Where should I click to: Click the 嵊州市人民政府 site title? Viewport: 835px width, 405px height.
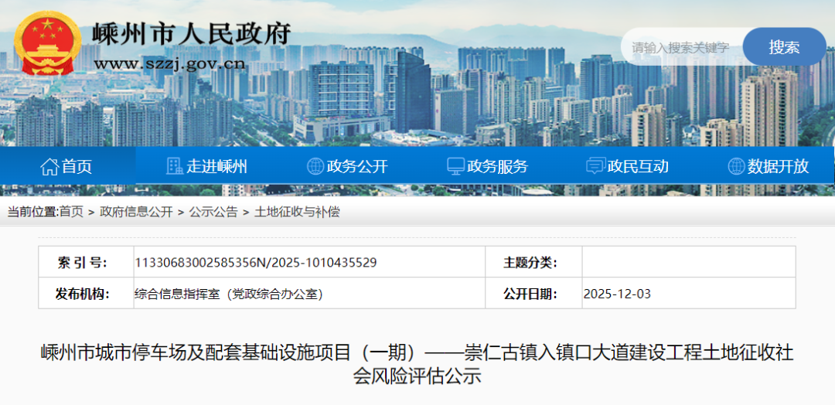[x=192, y=33]
